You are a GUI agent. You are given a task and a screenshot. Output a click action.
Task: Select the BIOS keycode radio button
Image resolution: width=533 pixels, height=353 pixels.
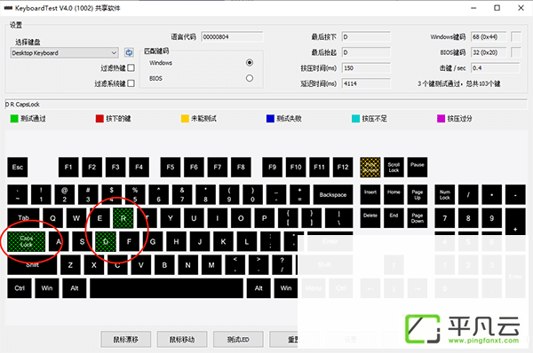click(250, 78)
